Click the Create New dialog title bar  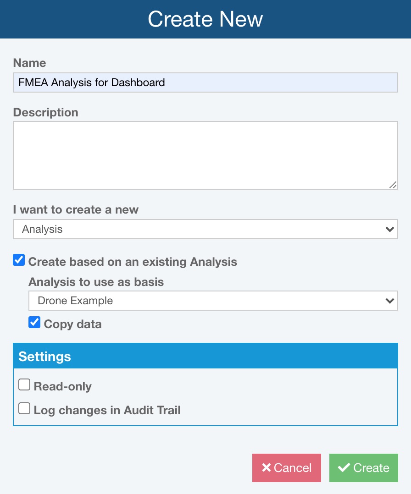tap(205, 19)
